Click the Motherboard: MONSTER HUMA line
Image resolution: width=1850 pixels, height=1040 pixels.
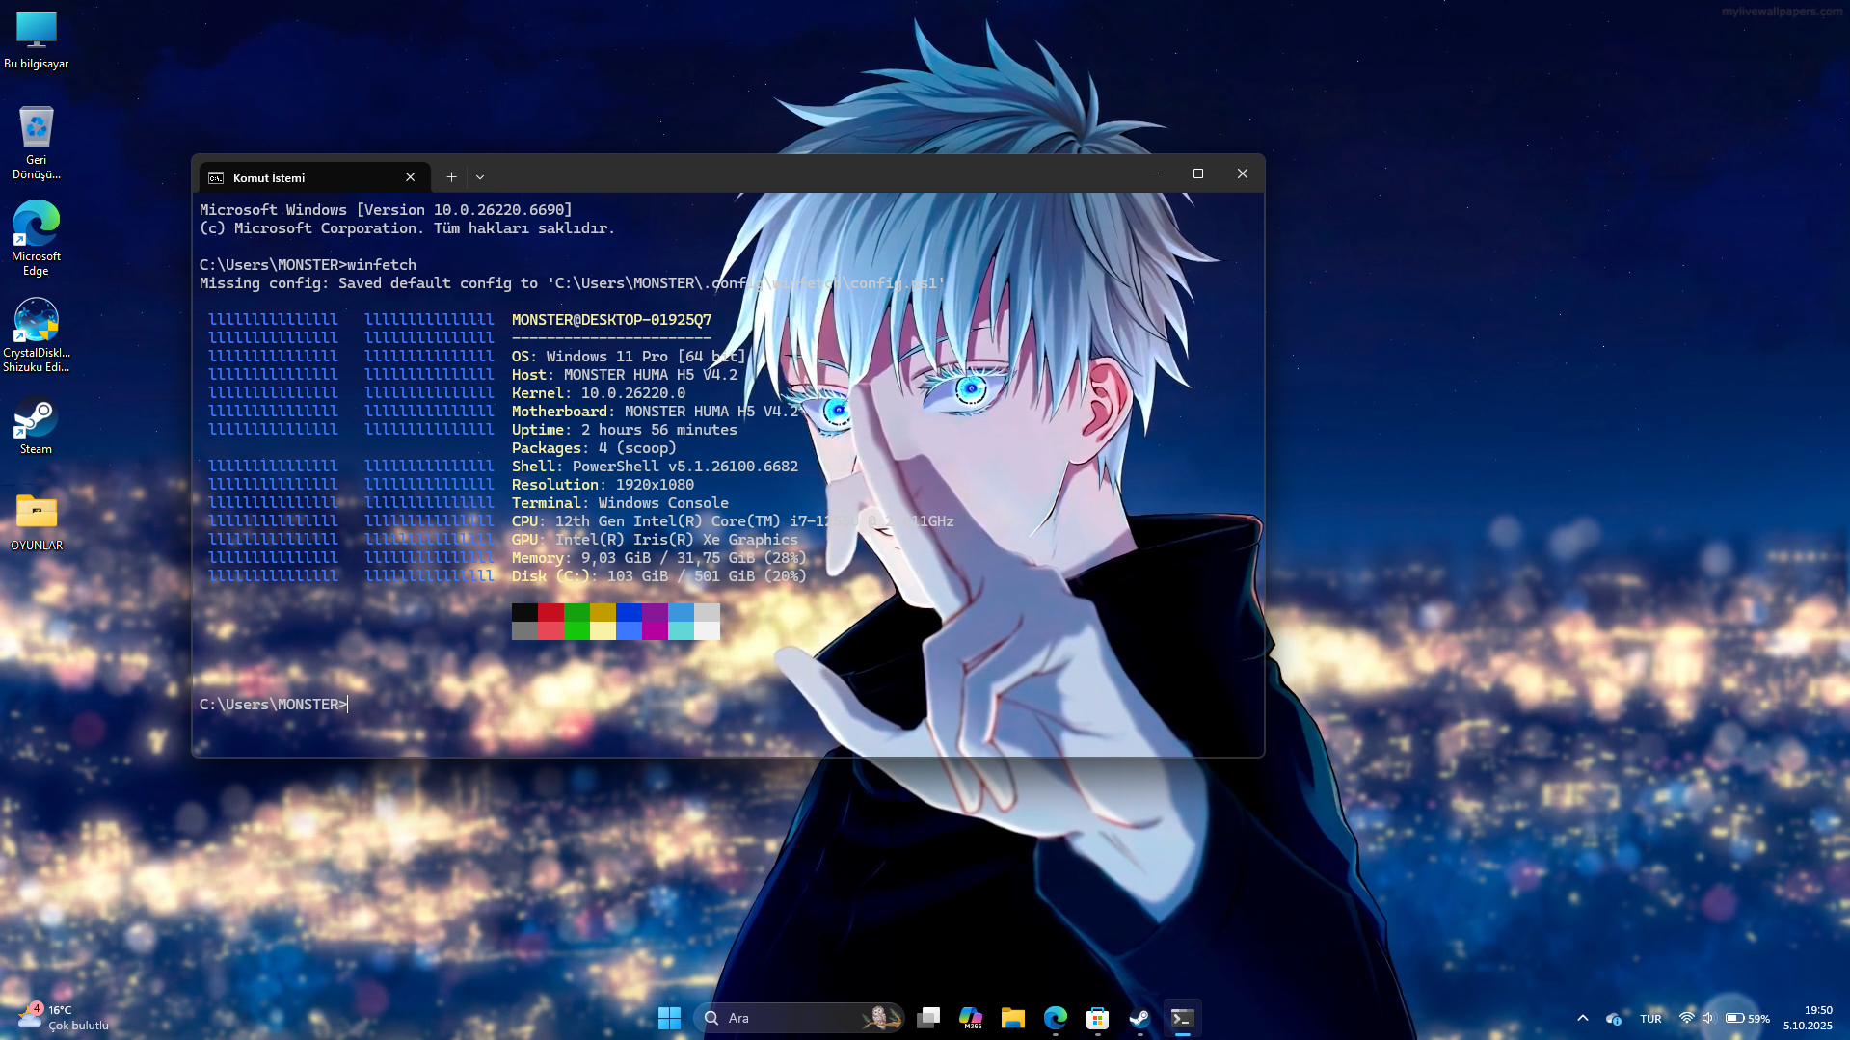[x=656, y=411]
